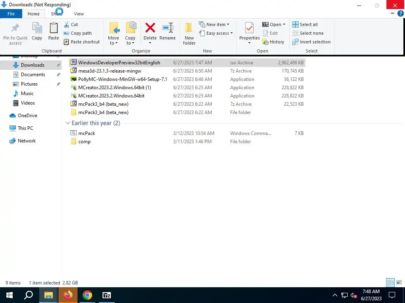Click Paste shortcut in ribbon

tap(81, 42)
